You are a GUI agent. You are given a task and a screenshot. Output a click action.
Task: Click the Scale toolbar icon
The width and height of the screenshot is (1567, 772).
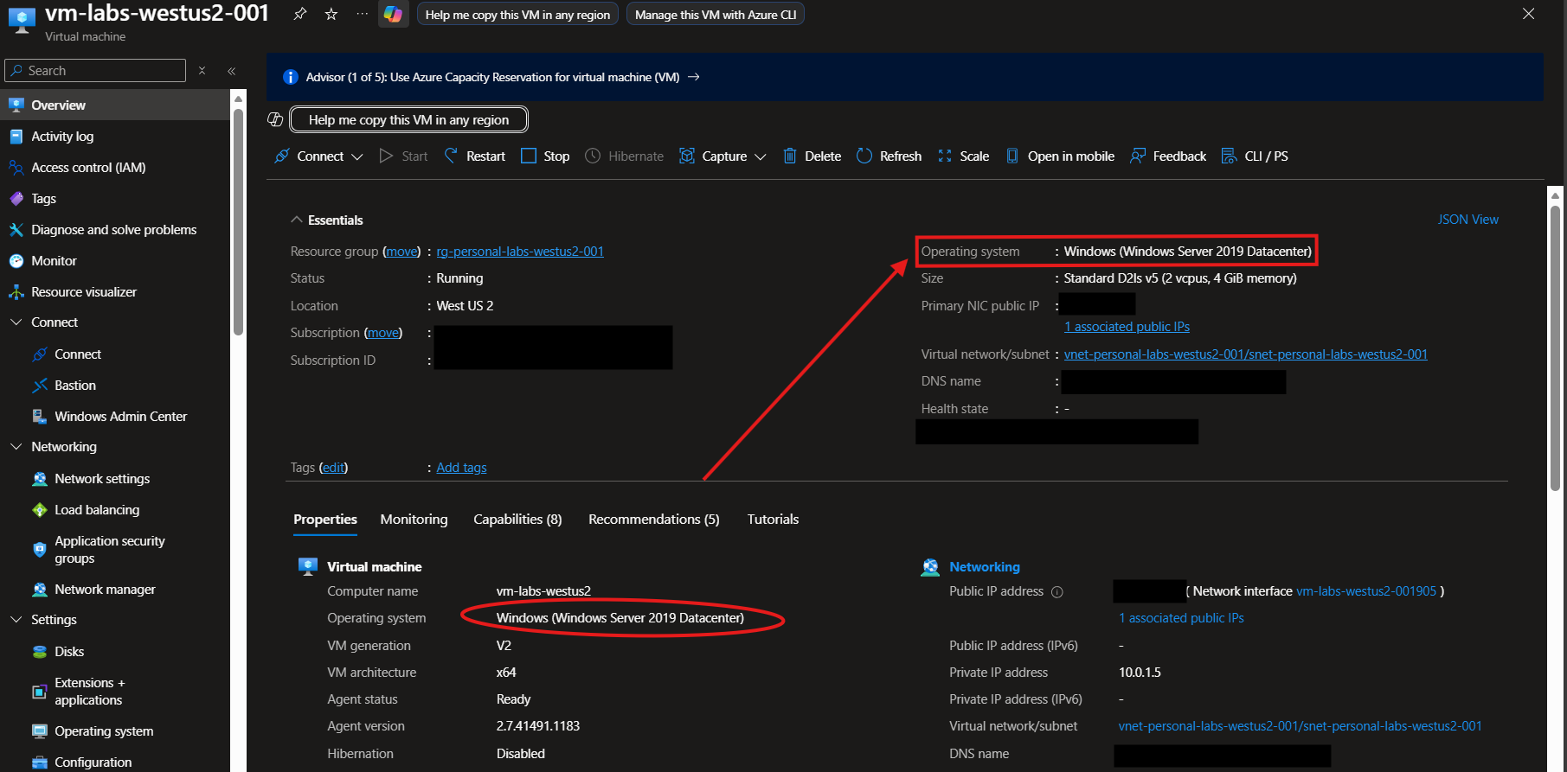pyautogui.click(x=945, y=156)
